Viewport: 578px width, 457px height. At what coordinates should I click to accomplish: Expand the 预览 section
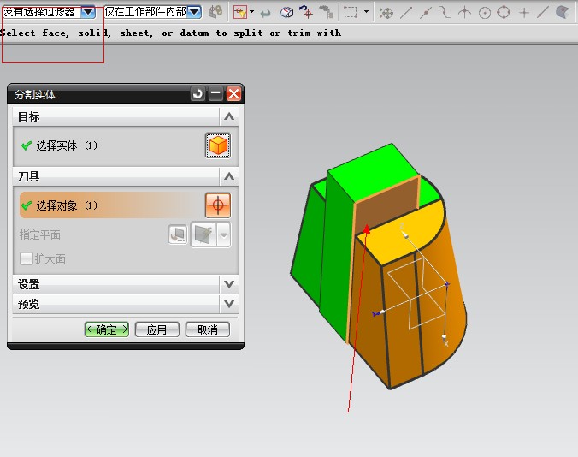pyautogui.click(x=229, y=304)
